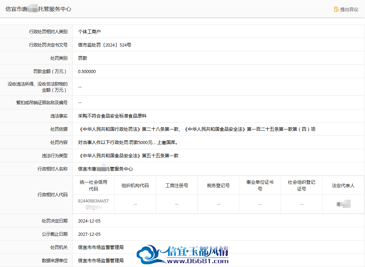Click the 法定代表人 column header
The width and height of the screenshot is (365, 267).
click(x=343, y=185)
